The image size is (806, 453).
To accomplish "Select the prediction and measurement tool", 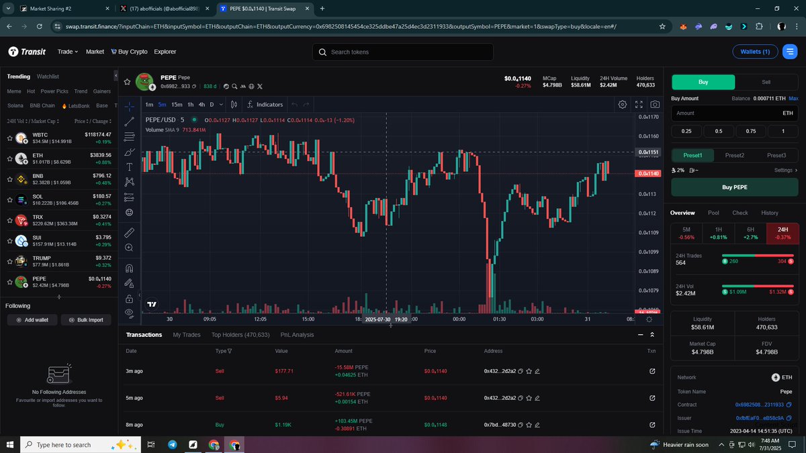I will tap(129, 197).
